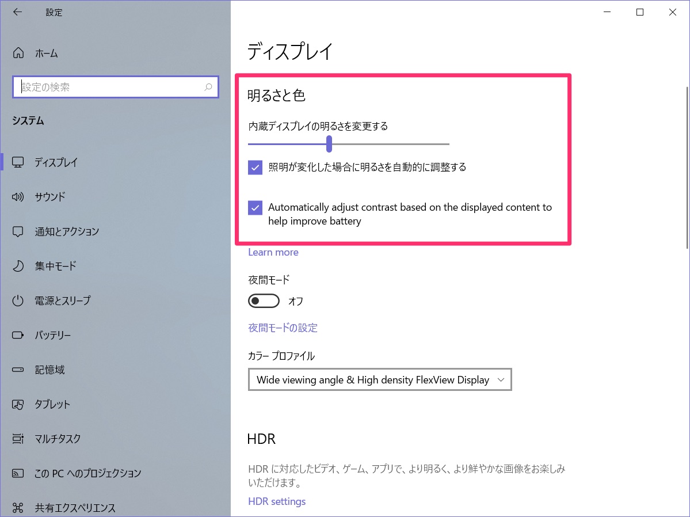Click the Multitasking icon

18,439
